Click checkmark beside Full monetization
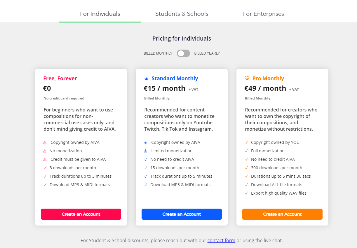 click(247, 151)
